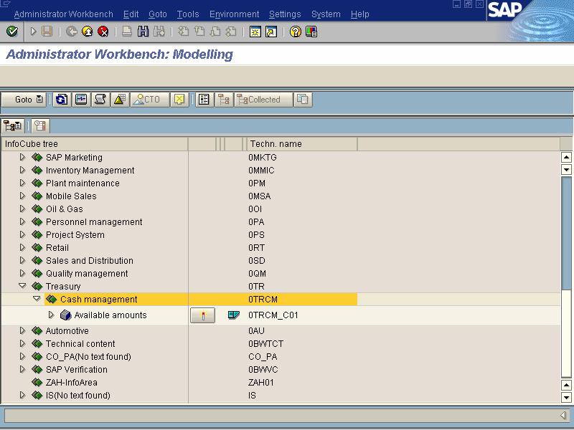574x430 pixels.
Task: Expand the SAP Marketing node
Action: pos(22,157)
